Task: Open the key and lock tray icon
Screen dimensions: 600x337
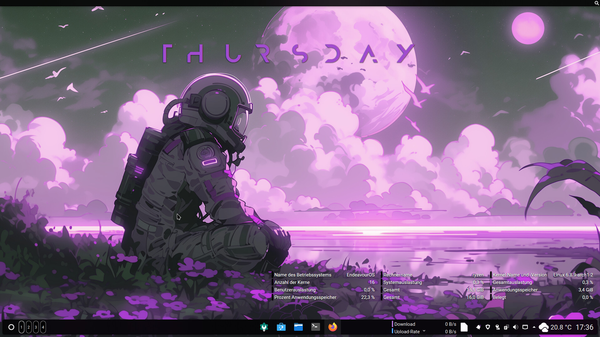Action: click(x=497, y=327)
